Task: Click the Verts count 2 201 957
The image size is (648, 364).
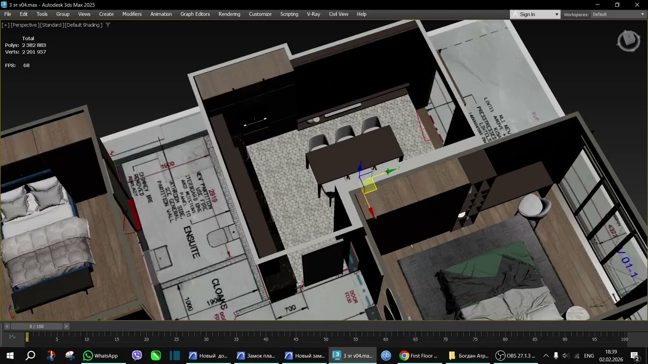Action: click(34, 52)
